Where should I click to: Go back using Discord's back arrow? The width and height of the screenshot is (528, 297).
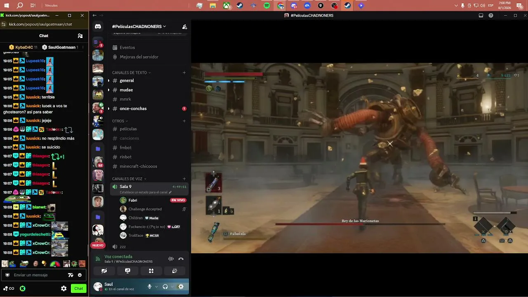[x=94, y=16]
